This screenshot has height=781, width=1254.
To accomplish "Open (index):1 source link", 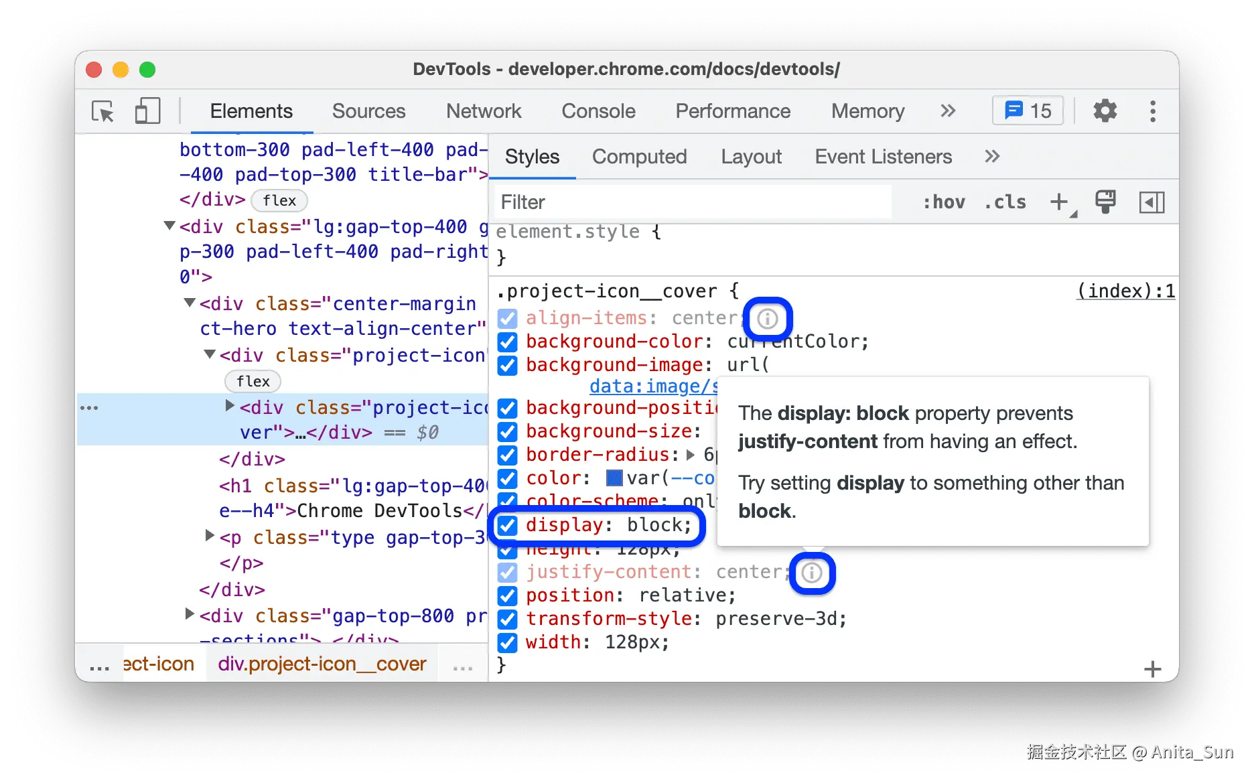I will [1125, 291].
